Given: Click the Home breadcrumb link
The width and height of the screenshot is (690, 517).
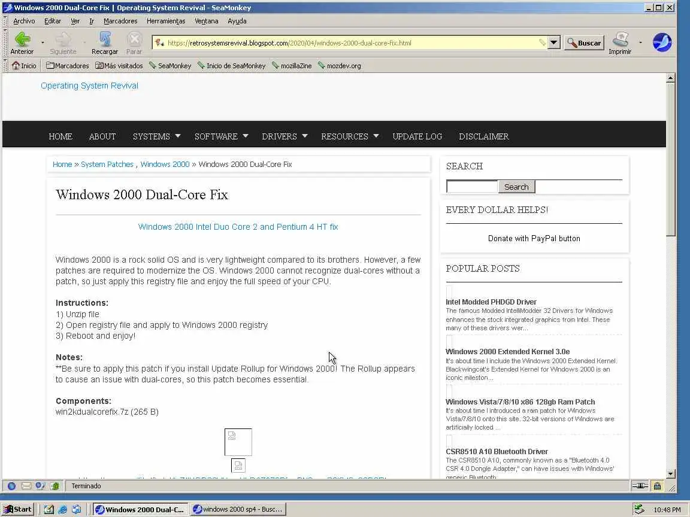Looking at the screenshot, I should 62,164.
